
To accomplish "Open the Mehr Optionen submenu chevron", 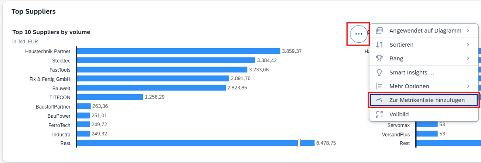I will coord(468,86).
